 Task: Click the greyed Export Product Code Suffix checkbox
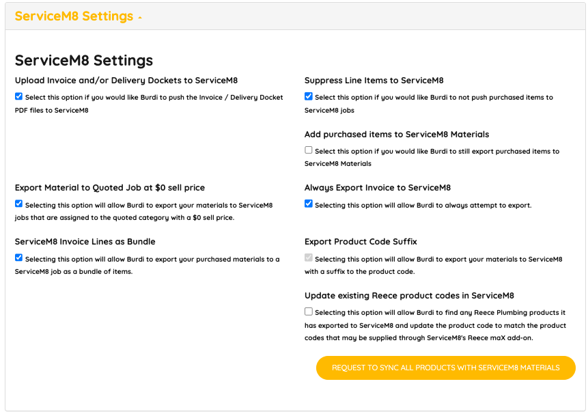tap(308, 258)
